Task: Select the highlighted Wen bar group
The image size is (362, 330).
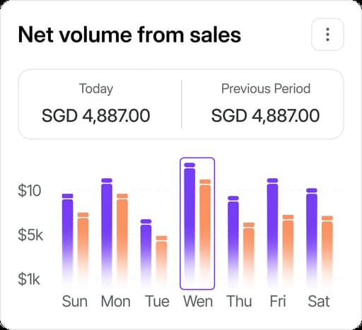Action: click(x=197, y=223)
